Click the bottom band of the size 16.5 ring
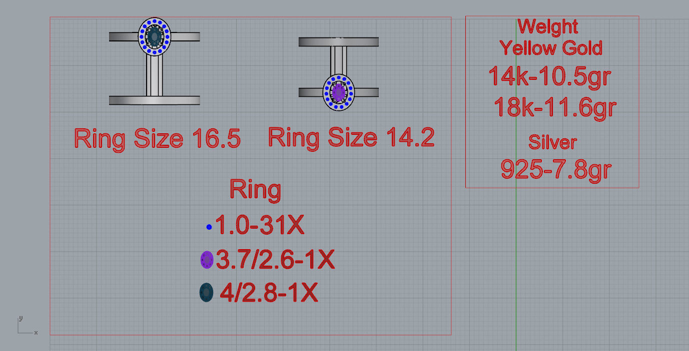Image resolution: width=689 pixels, height=351 pixels. [x=155, y=100]
